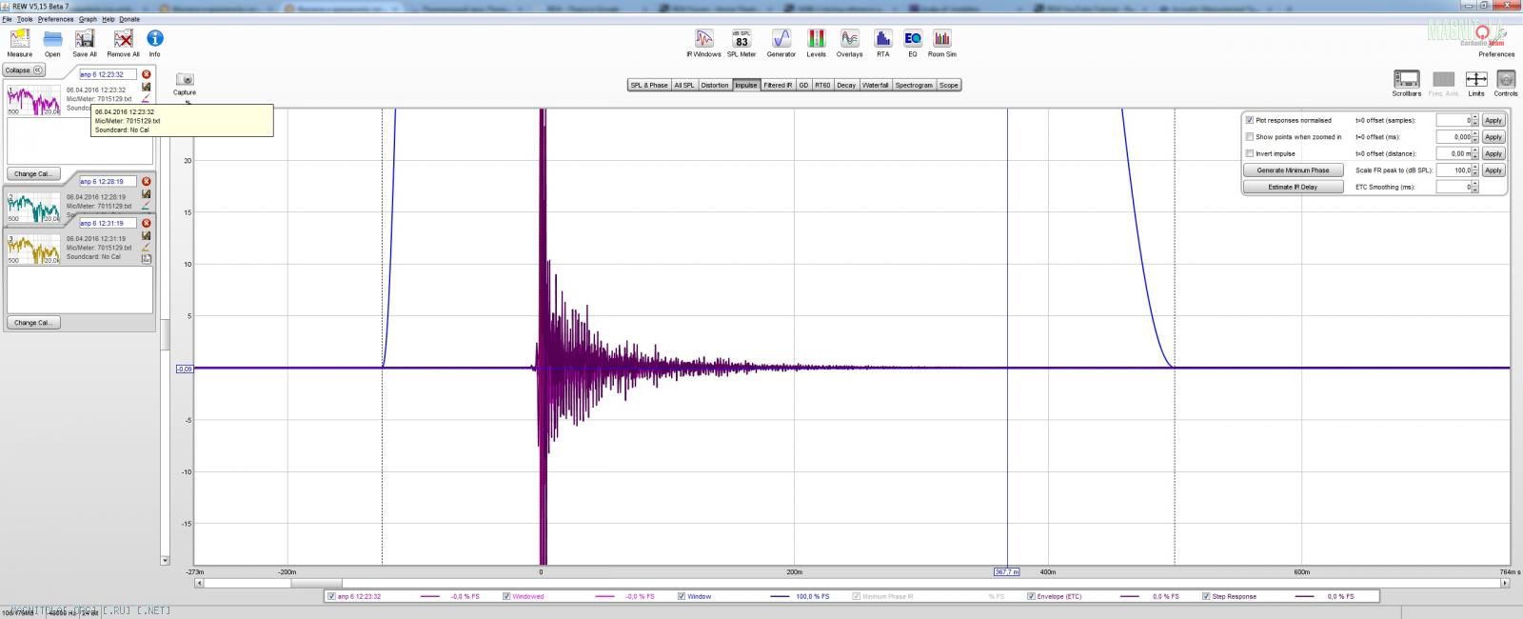Open the Tools menu
1523x619 pixels.
pos(25,19)
